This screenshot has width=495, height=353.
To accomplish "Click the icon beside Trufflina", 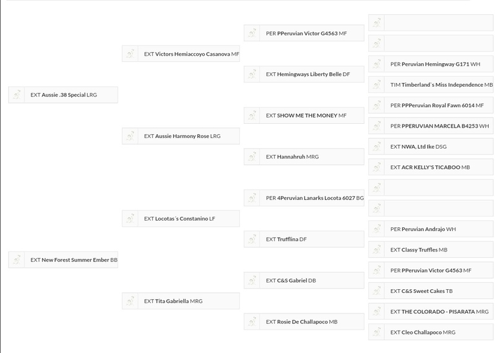I will point(252,239).
